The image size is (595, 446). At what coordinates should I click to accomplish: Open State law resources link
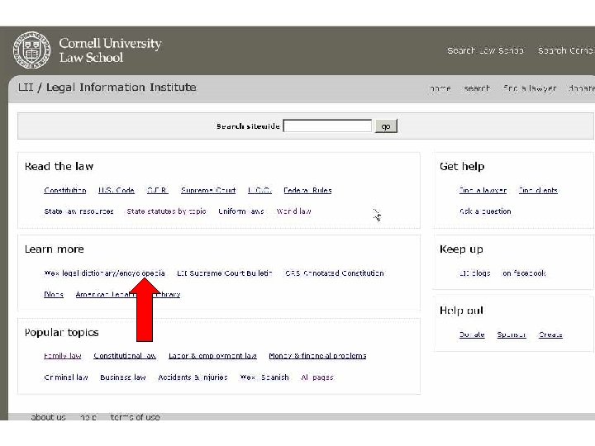[x=79, y=211]
